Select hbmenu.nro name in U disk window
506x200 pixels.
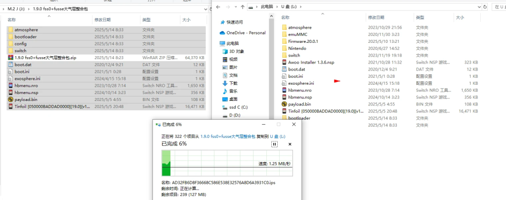[300, 90]
